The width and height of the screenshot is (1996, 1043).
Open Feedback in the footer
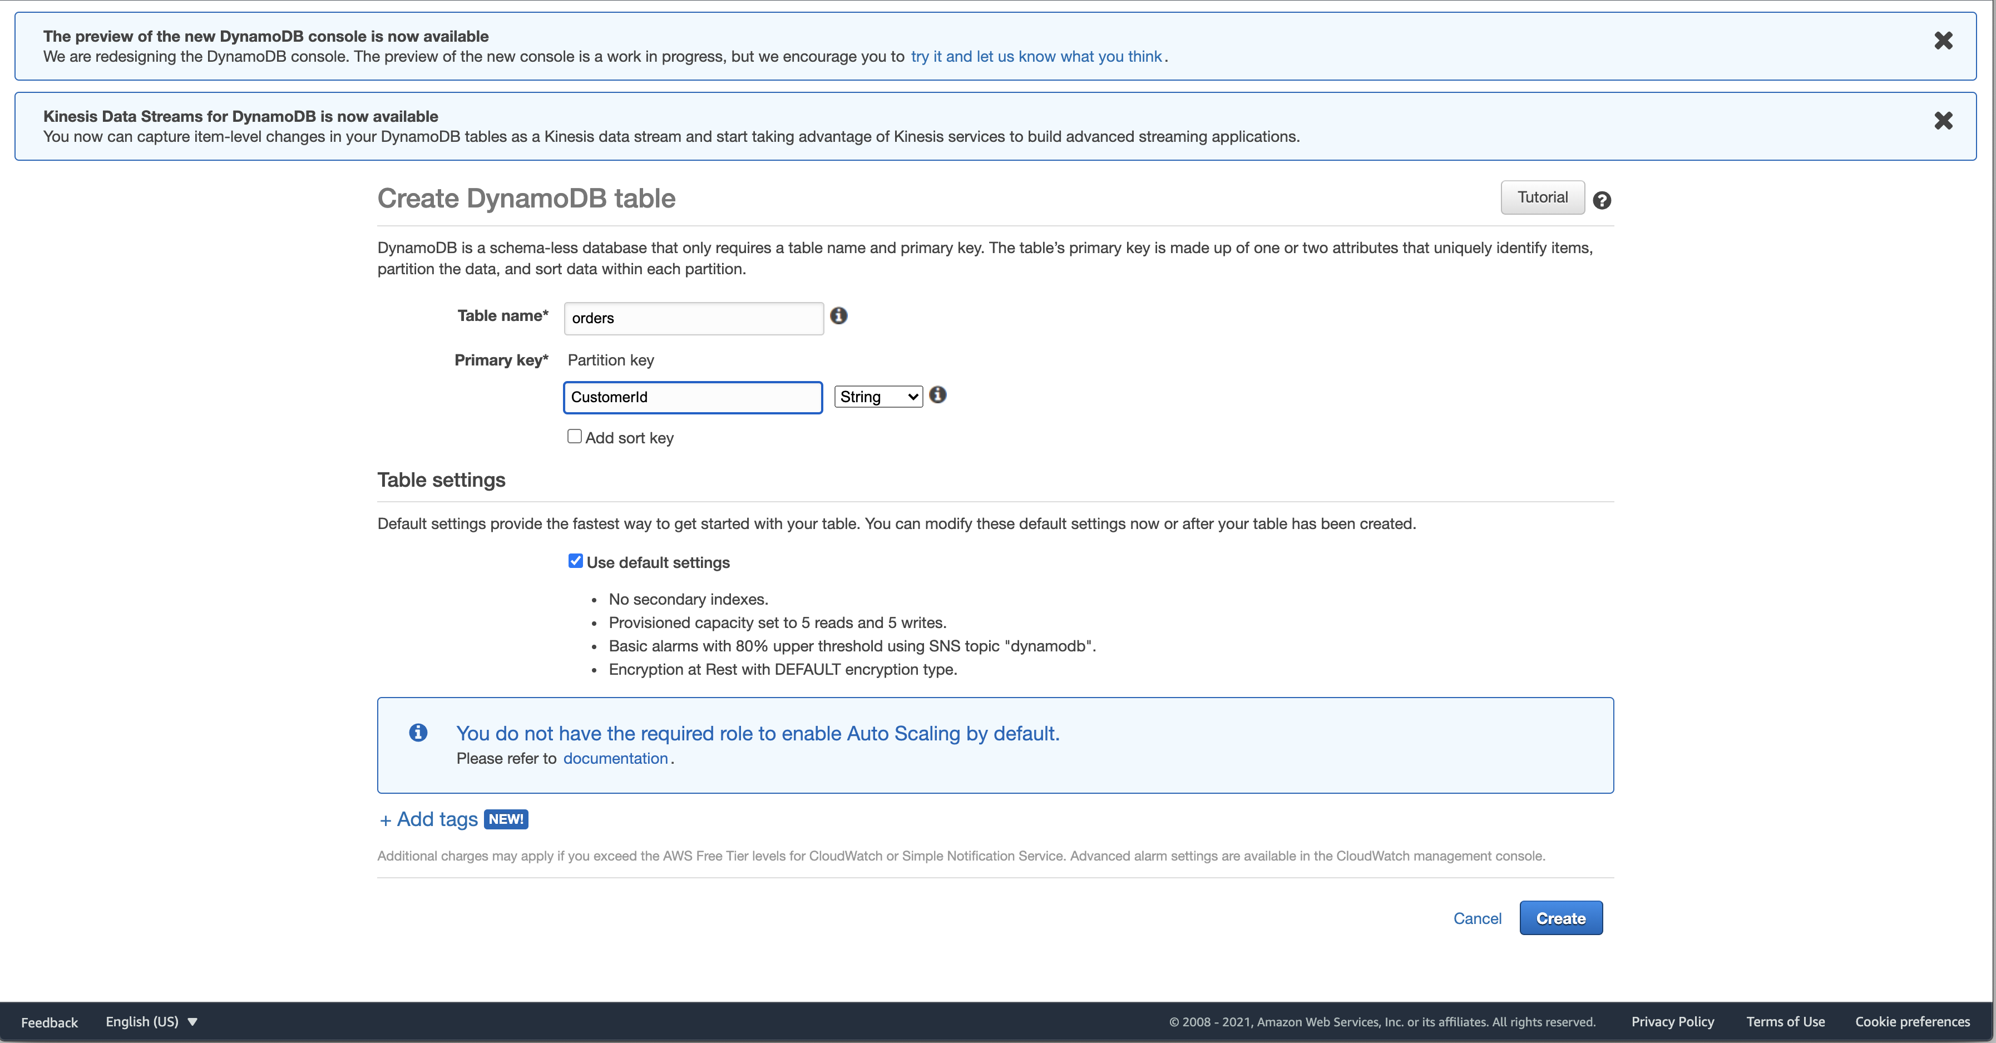click(50, 1022)
